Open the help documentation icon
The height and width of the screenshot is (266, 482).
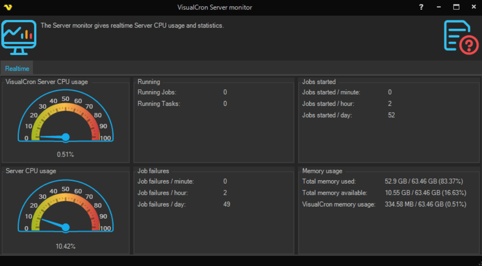pyautogui.click(x=461, y=37)
